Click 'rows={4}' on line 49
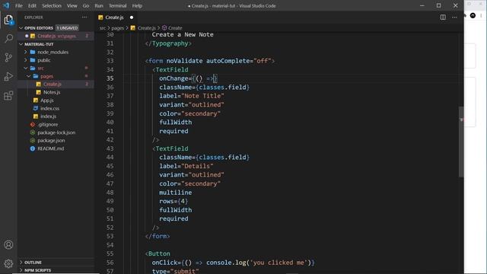Image resolution: width=487 pixels, height=274 pixels. pyautogui.click(x=173, y=201)
